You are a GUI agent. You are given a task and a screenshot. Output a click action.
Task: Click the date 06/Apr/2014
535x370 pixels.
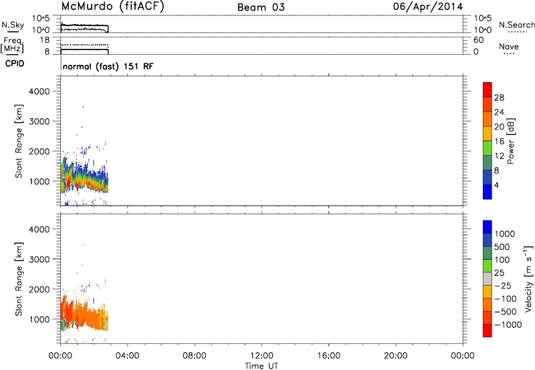coord(428,7)
